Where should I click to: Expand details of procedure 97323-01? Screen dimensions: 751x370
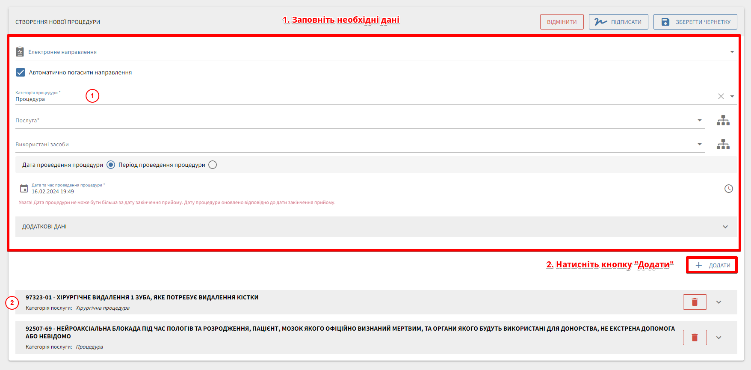[718, 302]
